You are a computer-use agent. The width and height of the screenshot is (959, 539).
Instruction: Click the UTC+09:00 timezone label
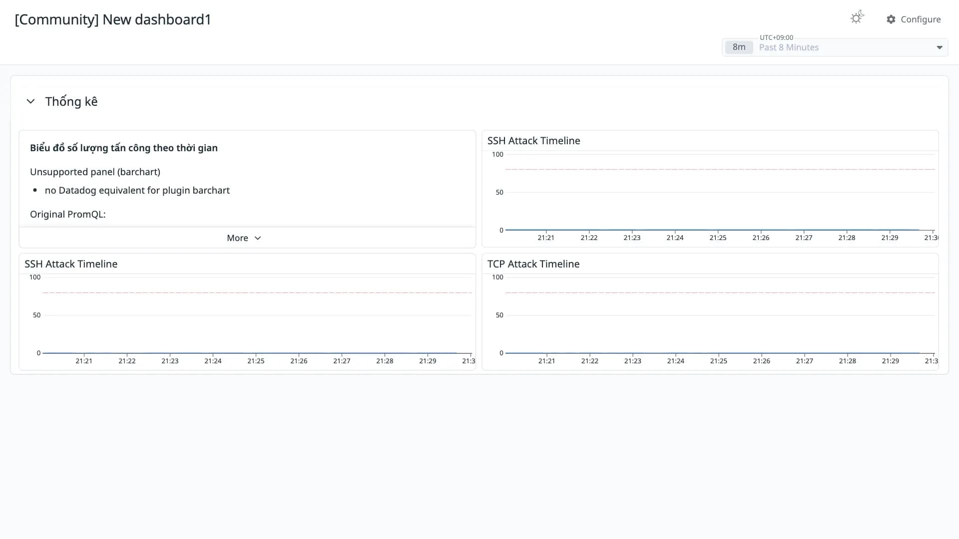(776, 37)
